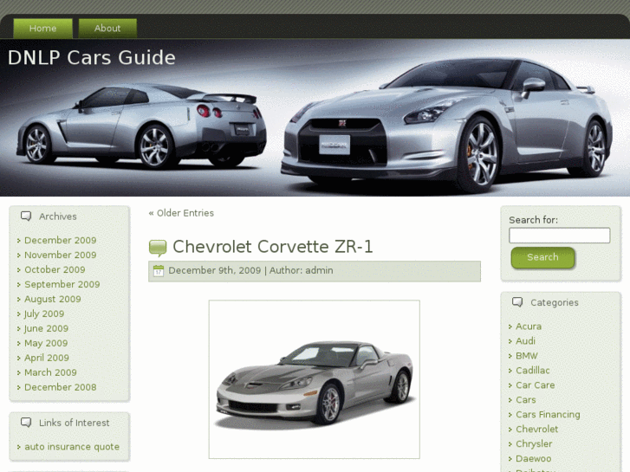
Task: Click the DNLP Cars Guide site title
Action: point(92,57)
